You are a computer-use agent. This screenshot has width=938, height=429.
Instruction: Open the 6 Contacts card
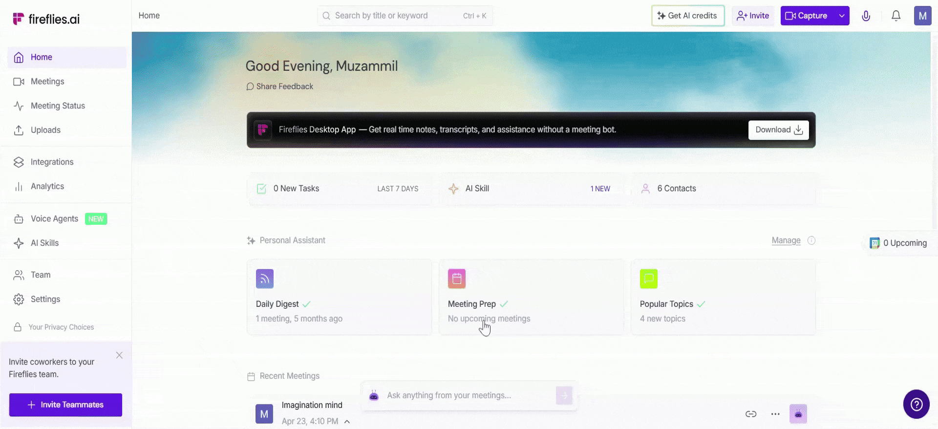tap(724, 189)
